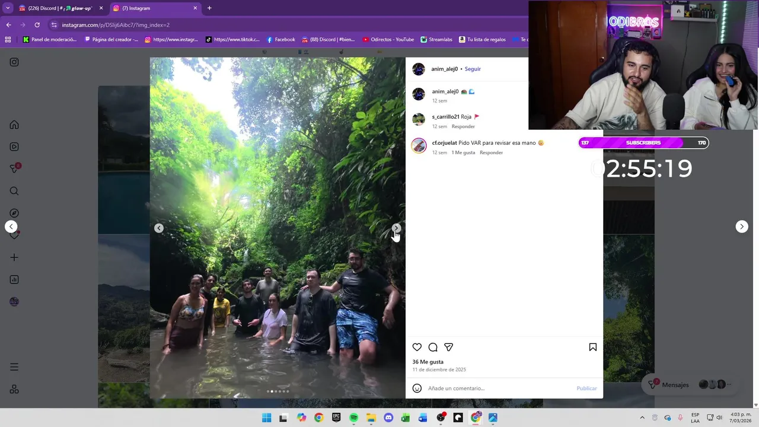
Task: View the 36 Me gusta likes list
Action: pos(428,362)
